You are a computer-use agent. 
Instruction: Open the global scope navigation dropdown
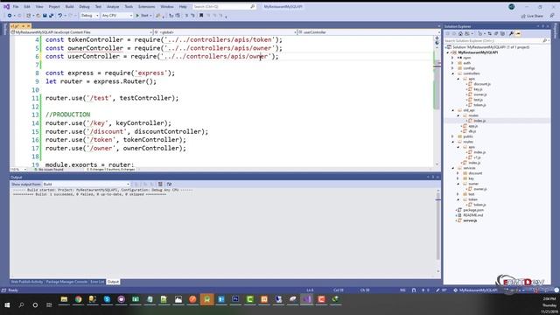click(x=226, y=32)
